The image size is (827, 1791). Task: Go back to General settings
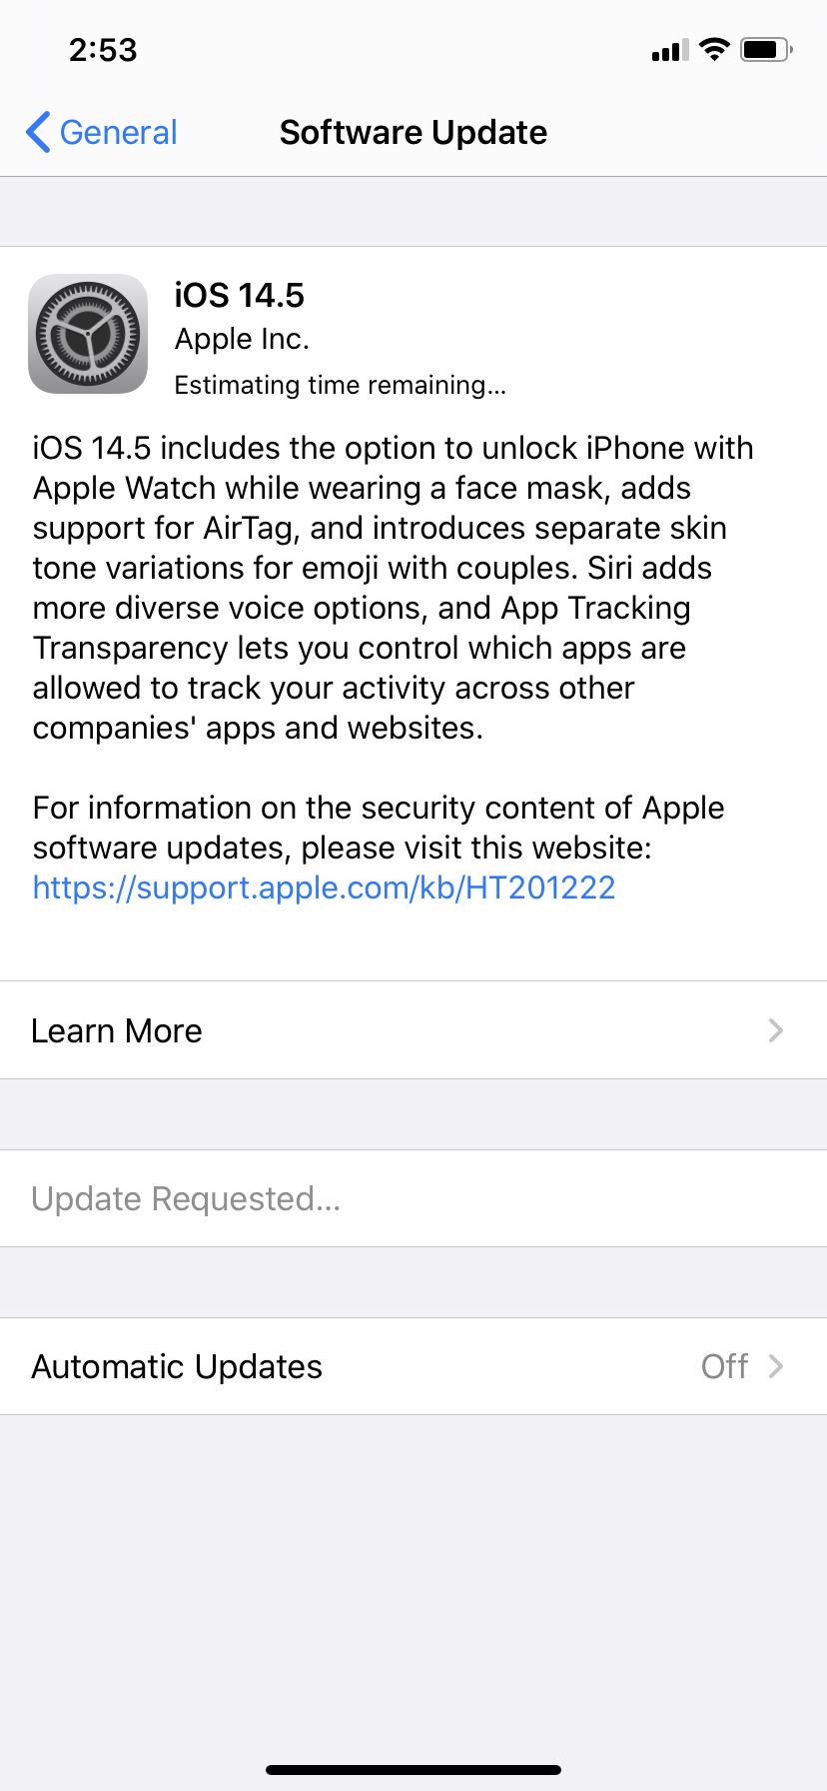click(x=118, y=132)
